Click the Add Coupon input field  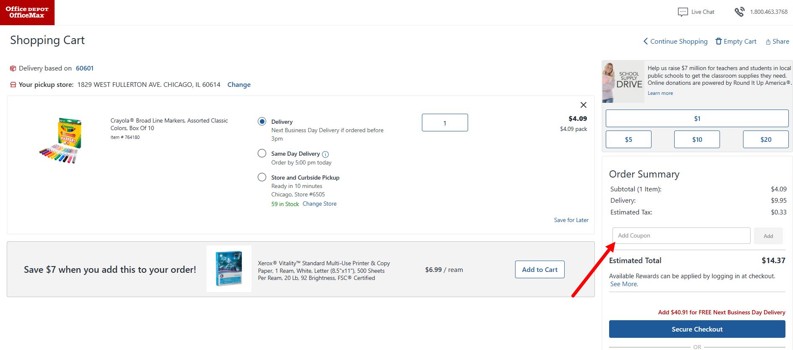[x=681, y=236]
